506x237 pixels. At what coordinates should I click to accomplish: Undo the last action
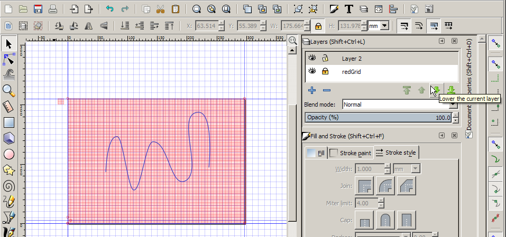point(110,8)
